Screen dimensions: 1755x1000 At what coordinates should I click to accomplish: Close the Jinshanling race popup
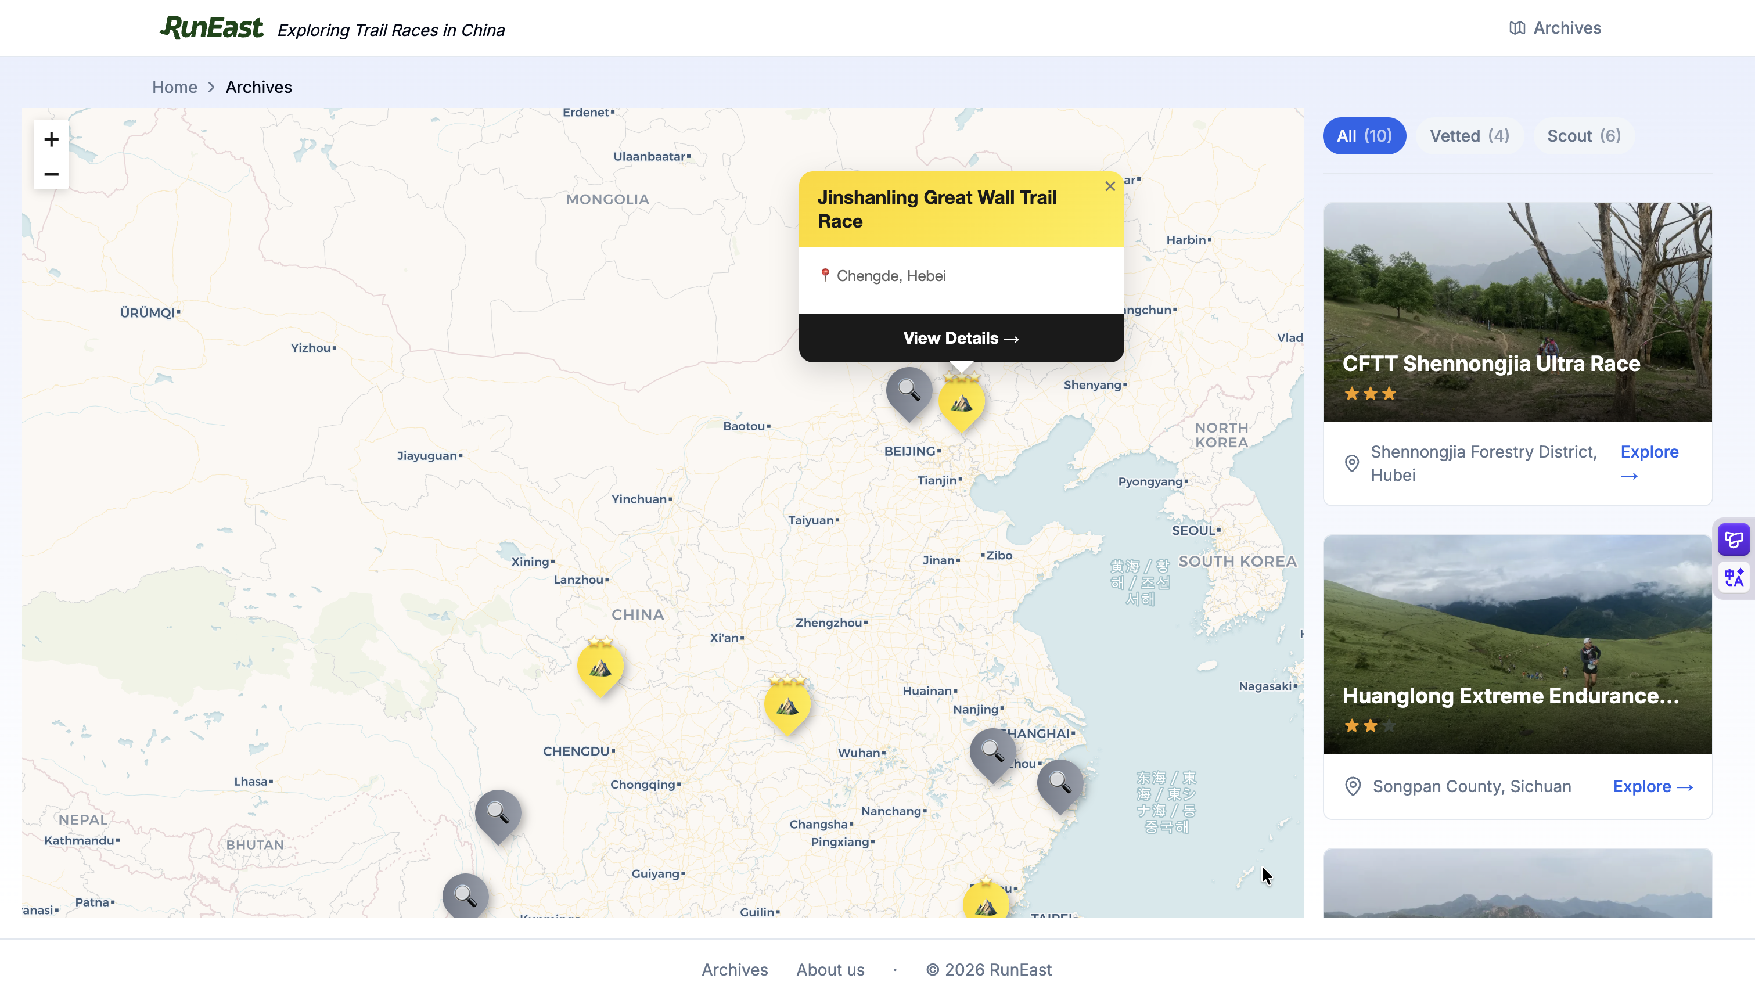tap(1110, 186)
